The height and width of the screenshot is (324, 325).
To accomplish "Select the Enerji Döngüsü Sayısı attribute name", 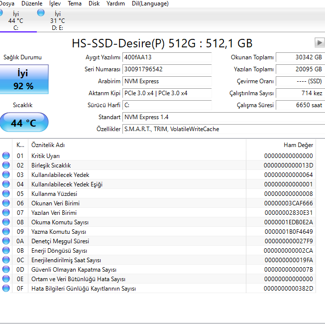I will pyautogui.click(x=59, y=251).
